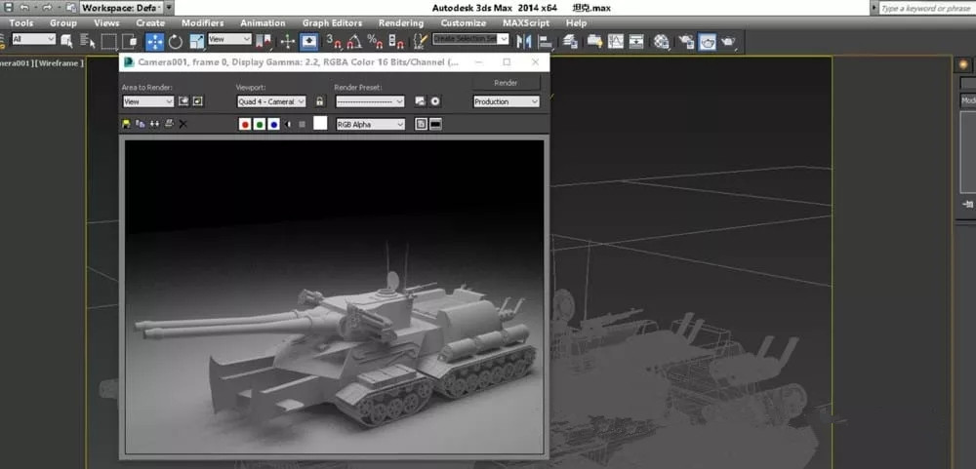Open Curve Editor icon in toolbar

point(616,42)
